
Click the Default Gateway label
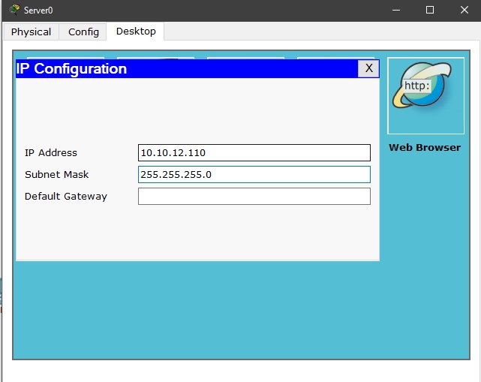coord(66,197)
